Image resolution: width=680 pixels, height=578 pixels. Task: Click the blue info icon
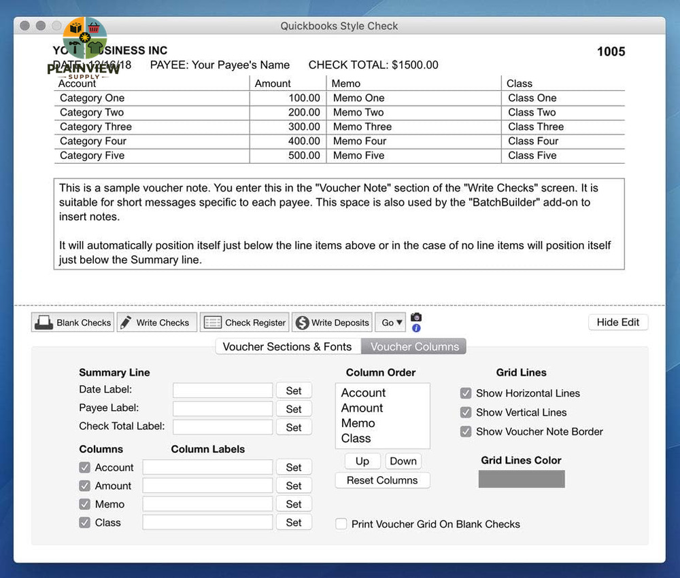click(x=416, y=328)
